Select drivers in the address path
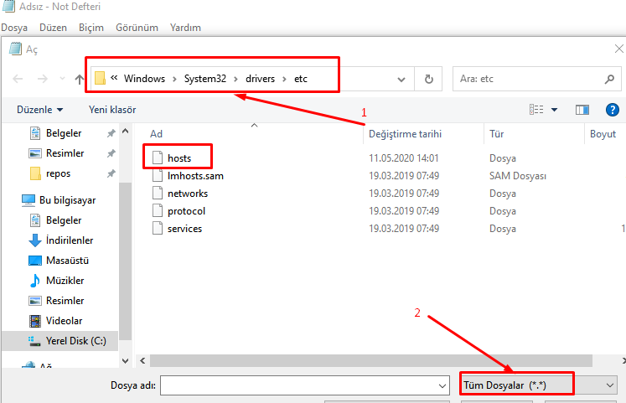Viewport: 626px width, 403px height. click(x=261, y=79)
